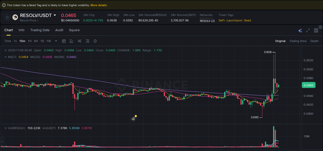Click the candle comparison icon in the toolbar
Image resolution: width=323 pixels, height=151 pixels.
[x=80, y=41]
